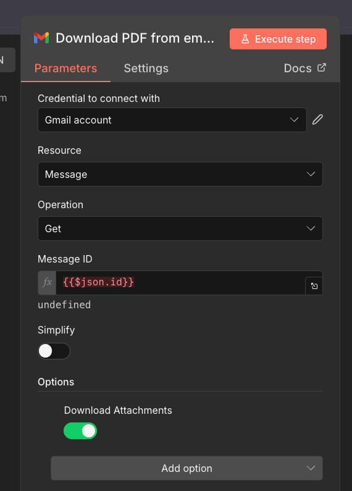352x491 pixels.
Task: Open the Operation dropdown showing Get
Action: point(180,229)
